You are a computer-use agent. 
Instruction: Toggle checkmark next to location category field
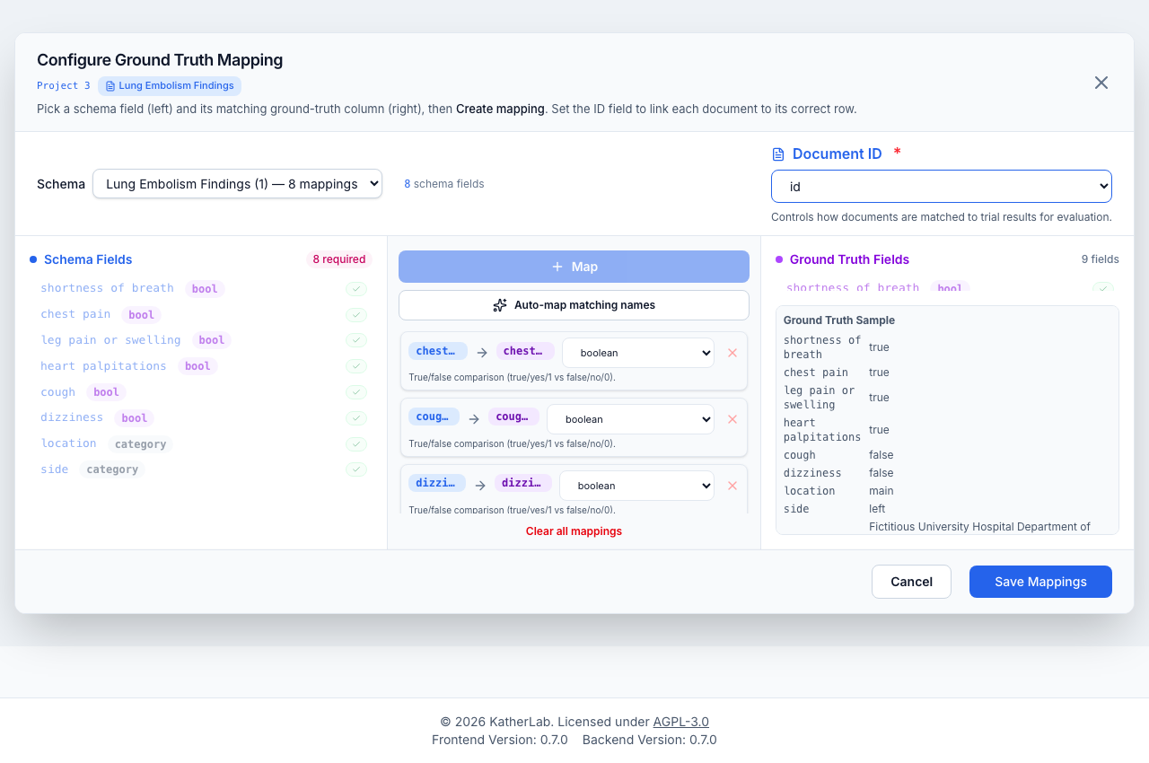[356, 444]
